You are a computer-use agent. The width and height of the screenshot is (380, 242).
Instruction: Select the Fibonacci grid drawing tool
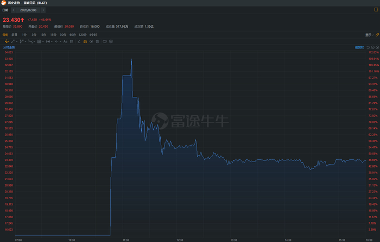point(39,41)
